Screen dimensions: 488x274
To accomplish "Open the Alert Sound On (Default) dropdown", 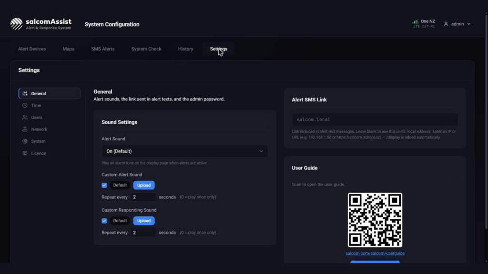I will pos(184,151).
